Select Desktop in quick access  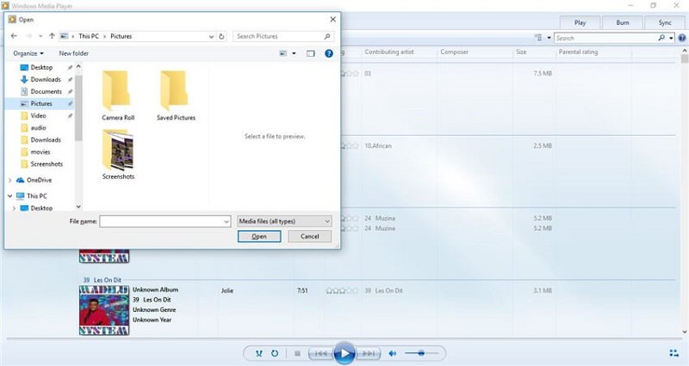coord(41,68)
